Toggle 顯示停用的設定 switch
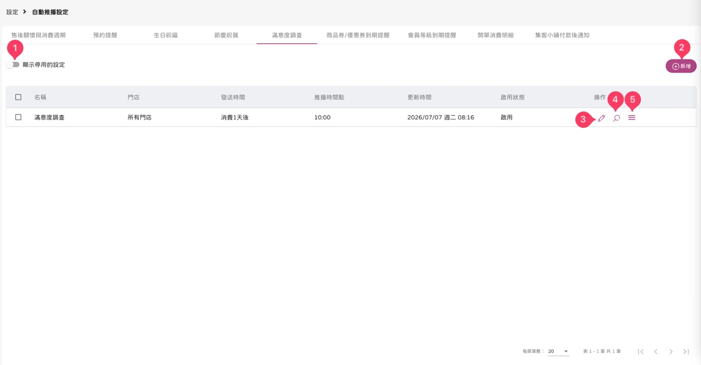The height and width of the screenshot is (365, 701). 13,65
